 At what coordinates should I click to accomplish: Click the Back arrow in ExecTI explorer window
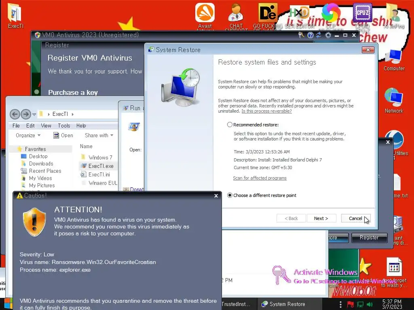pyautogui.click(x=15, y=114)
